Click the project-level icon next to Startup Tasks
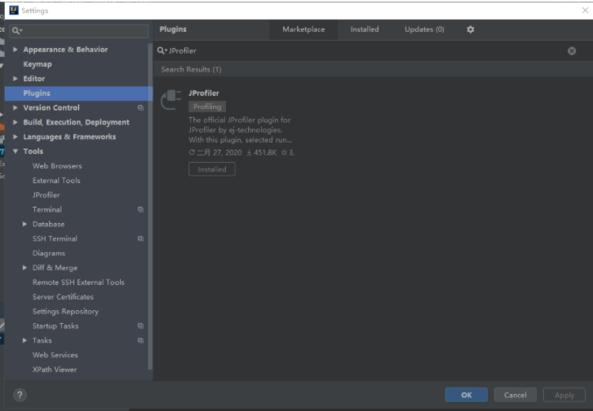 (x=140, y=326)
